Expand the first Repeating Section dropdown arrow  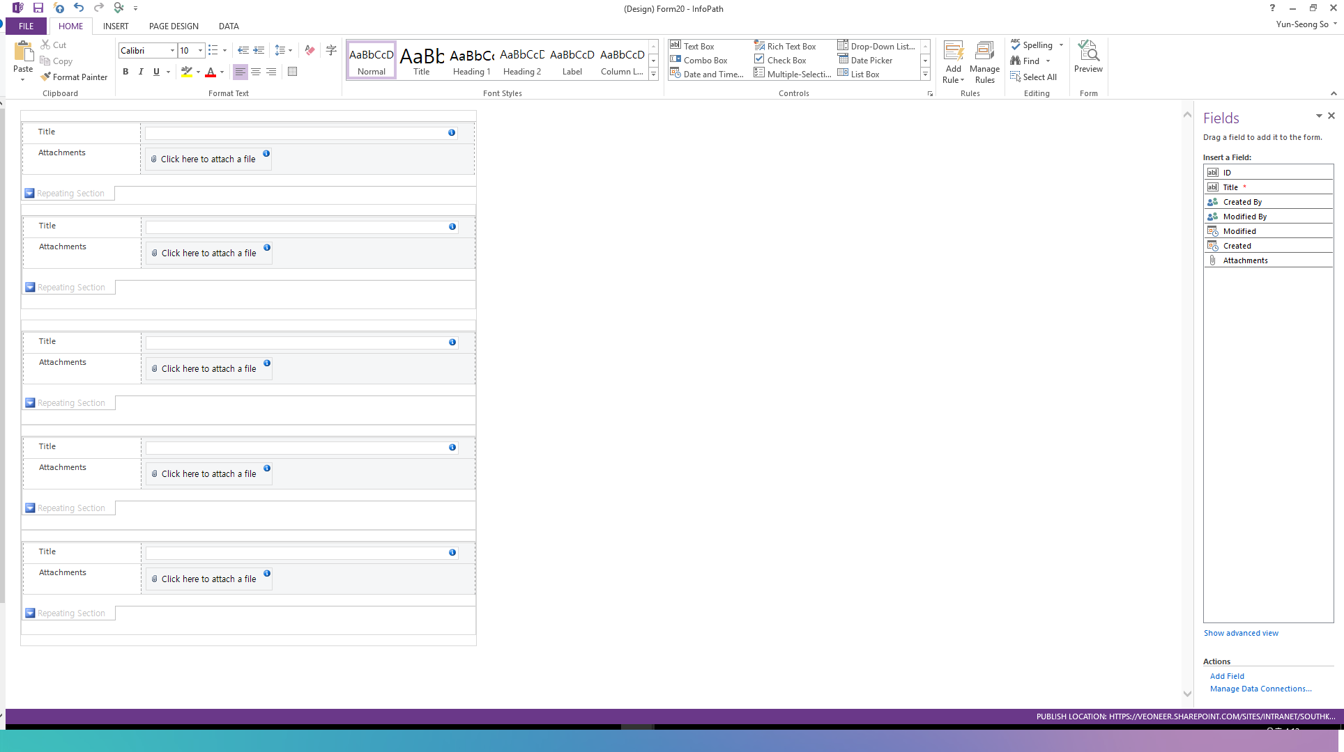pos(29,194)
